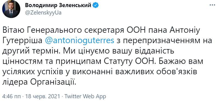Open the profile via name Володимир Зеленський
The width and height of the screenshot is (219, 101).
[x=58, y=5]
